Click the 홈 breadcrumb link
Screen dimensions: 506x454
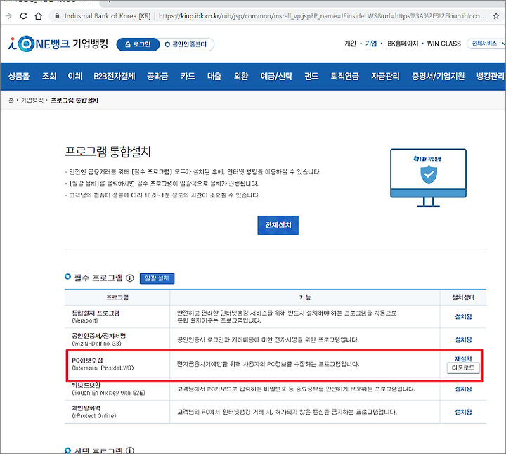pos(11,100)
